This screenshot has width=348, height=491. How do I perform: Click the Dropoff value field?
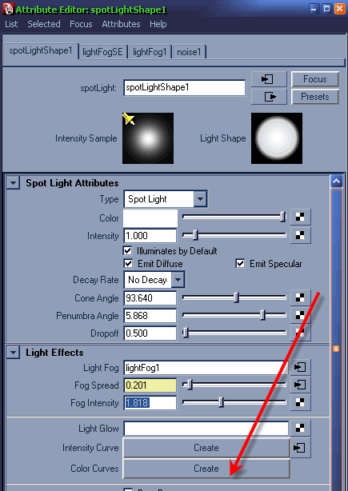[x=150, y=333]
